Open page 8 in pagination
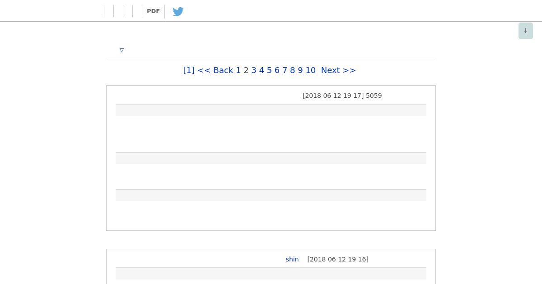Viewport: 542px width, 284px height. tap(292, 70)
